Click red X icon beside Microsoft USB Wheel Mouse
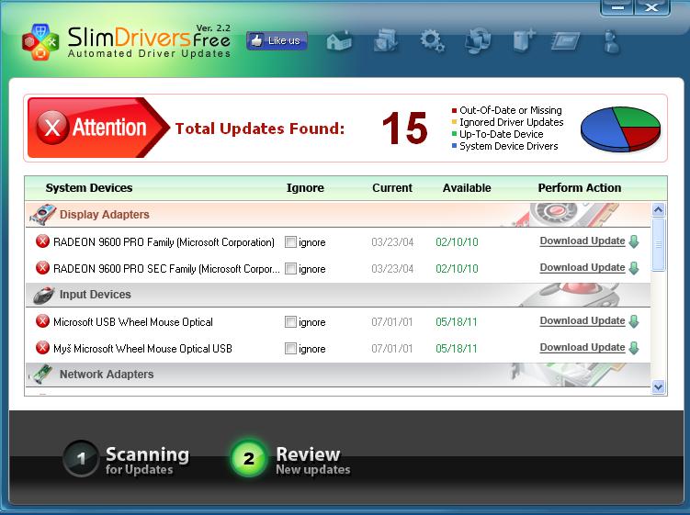 (x=42, y=321)
